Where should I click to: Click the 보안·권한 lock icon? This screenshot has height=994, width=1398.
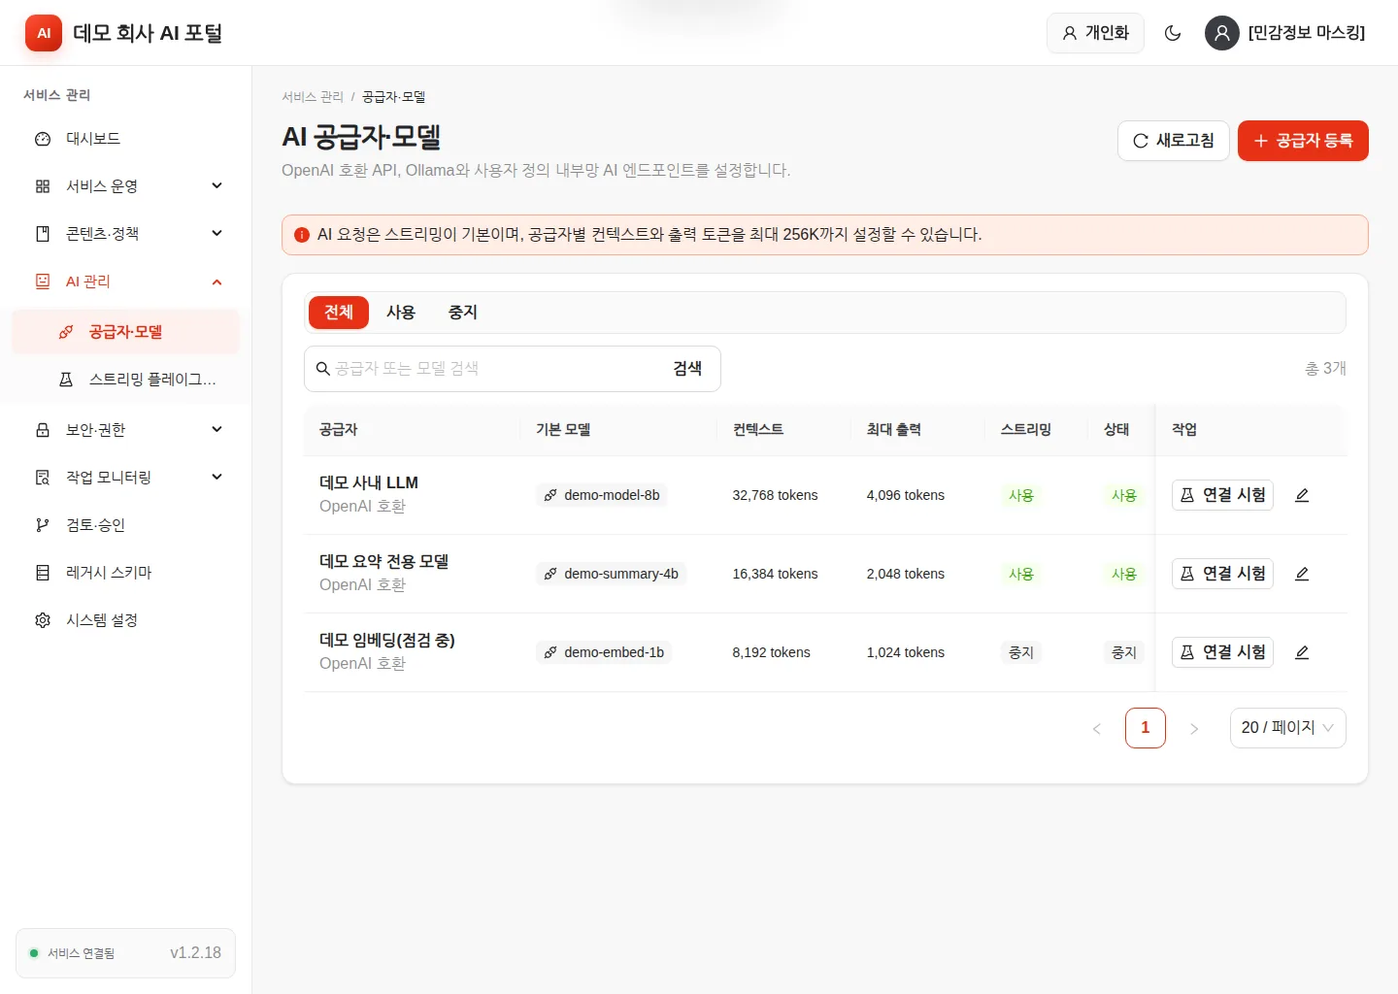43,430
